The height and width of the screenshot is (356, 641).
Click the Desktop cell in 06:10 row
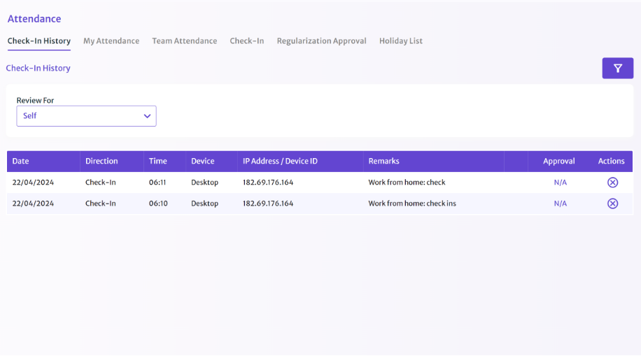coord(204,204)
